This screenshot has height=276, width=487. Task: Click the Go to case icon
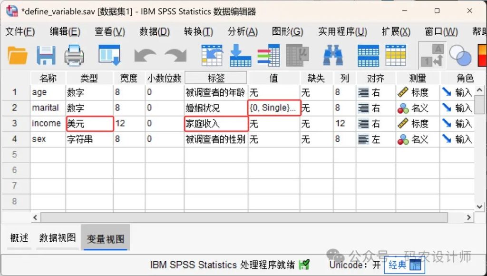(x=212, y=55)
